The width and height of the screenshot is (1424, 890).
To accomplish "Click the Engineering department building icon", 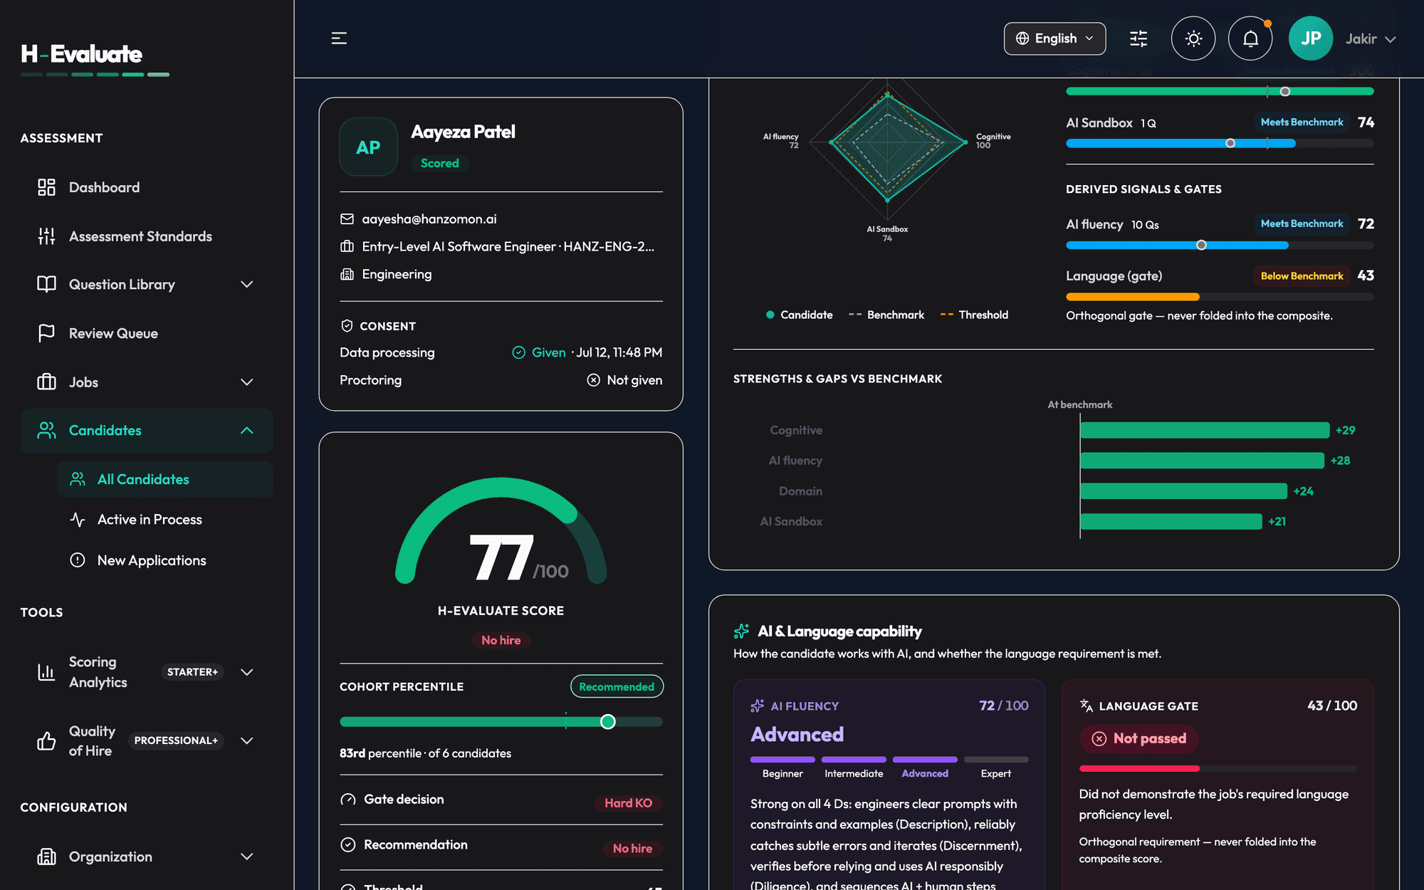I will [347, 274].
